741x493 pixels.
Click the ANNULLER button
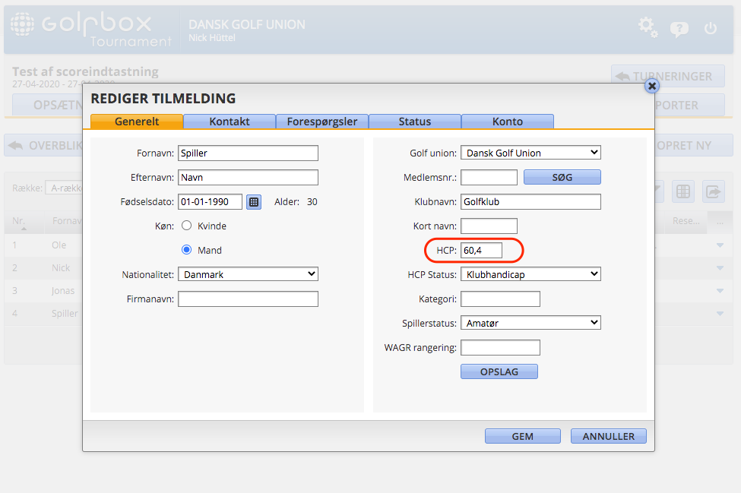pyautogui.click(x=608, y=436)
